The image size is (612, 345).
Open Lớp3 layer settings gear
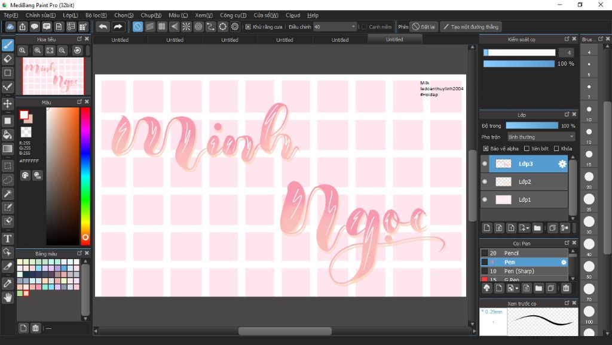point(562,164)
